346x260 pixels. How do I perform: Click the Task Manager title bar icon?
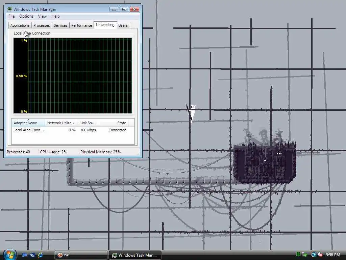tap(9, 9)
